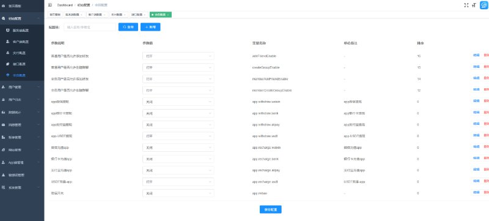Screen dimensions: 489x221
Task: Expand the App端管理 sidebar menu
Action: click(x=22, y=162)
